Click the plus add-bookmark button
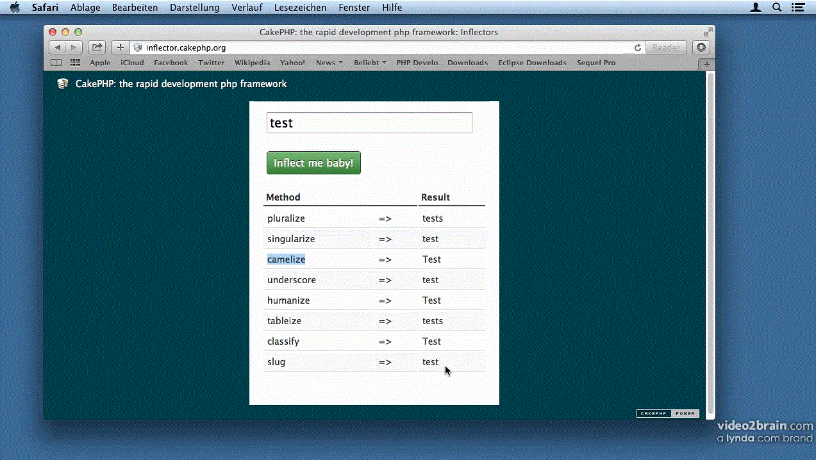 click(x=120, y=47)
